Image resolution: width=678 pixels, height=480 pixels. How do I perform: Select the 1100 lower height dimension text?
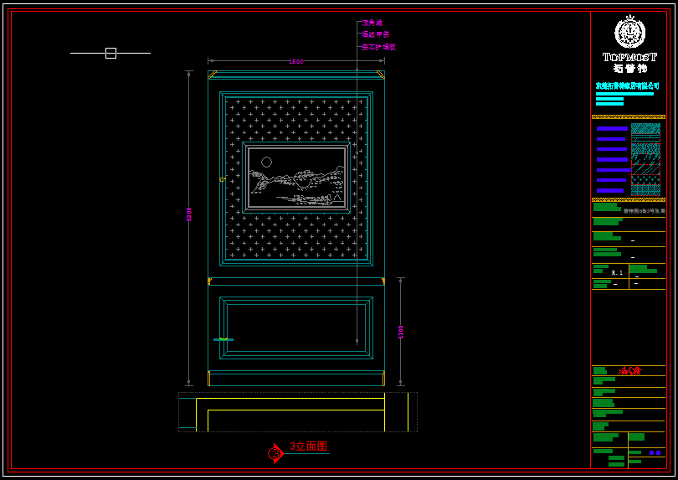click(x=401, y=332)
